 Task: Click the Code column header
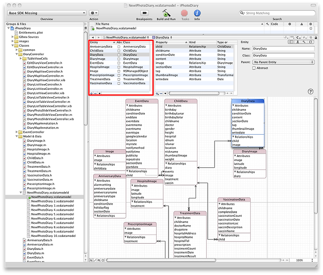click(277, 24)
